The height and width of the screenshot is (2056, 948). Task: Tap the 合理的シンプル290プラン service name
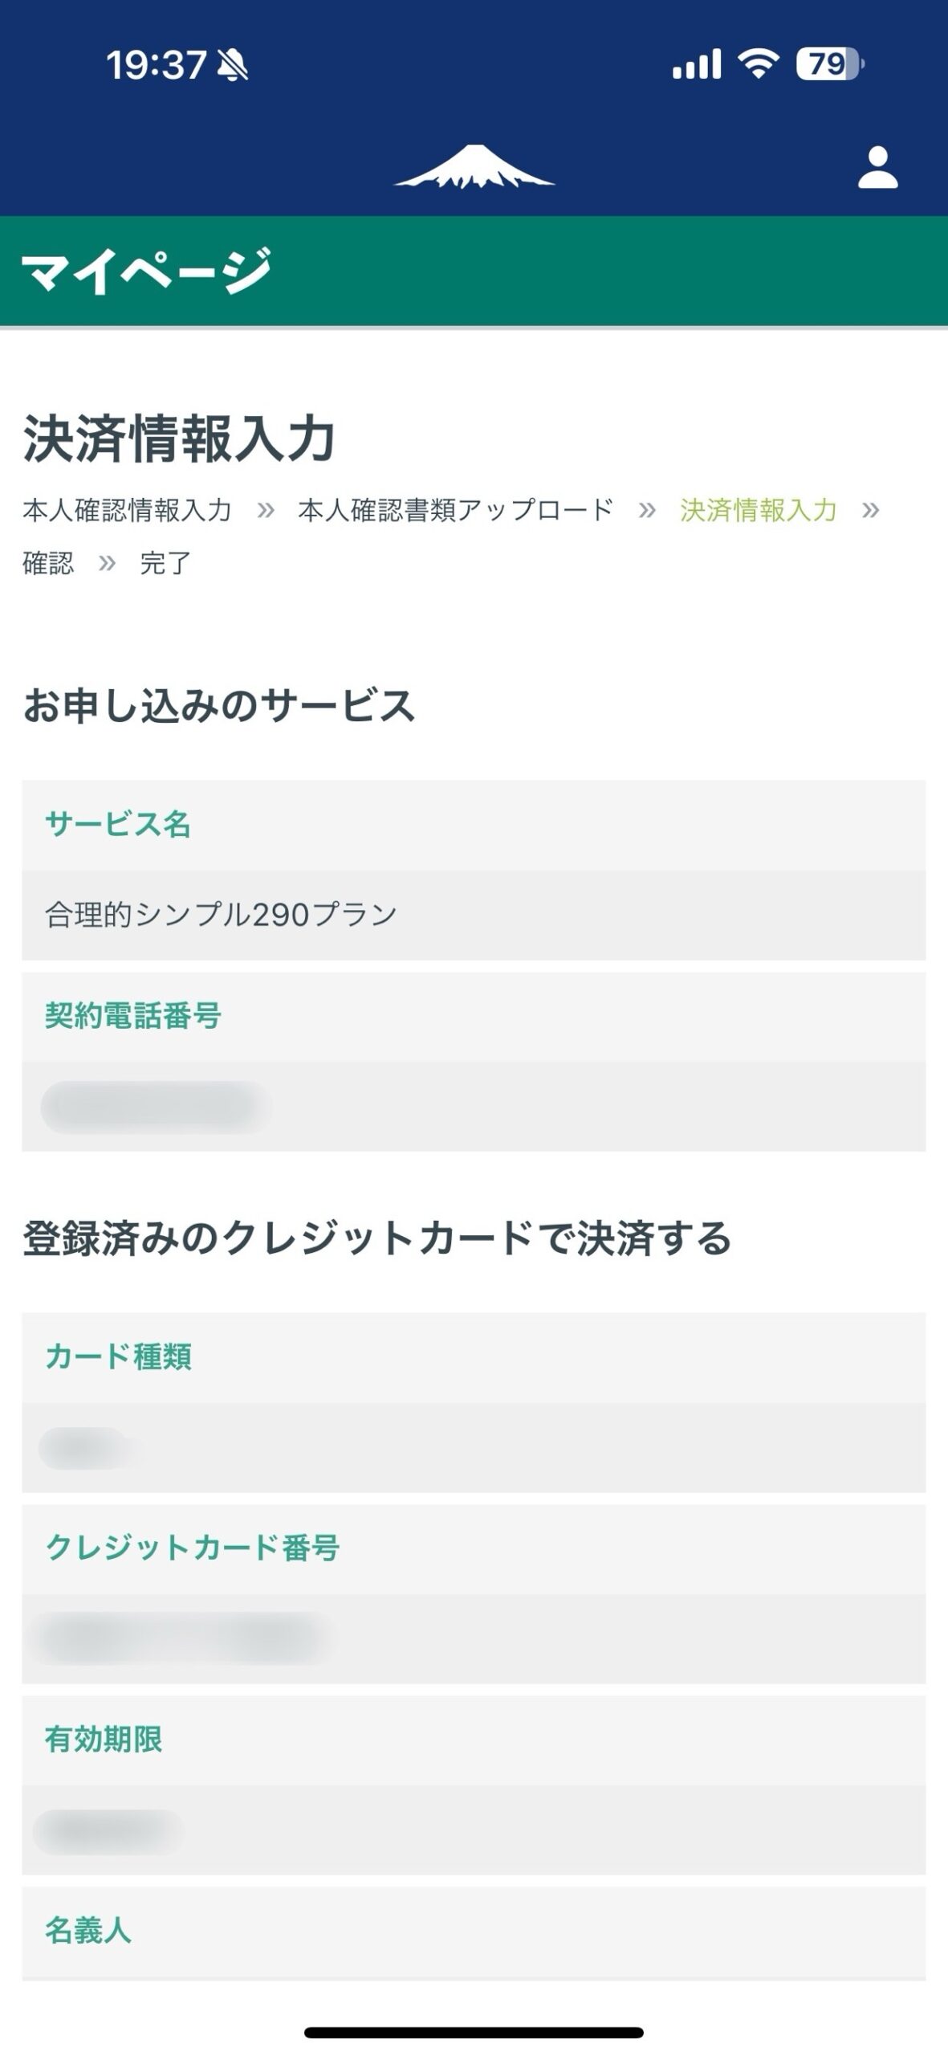pos(221,915)
